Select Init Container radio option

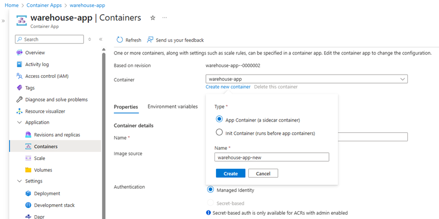tap(219, 132)
